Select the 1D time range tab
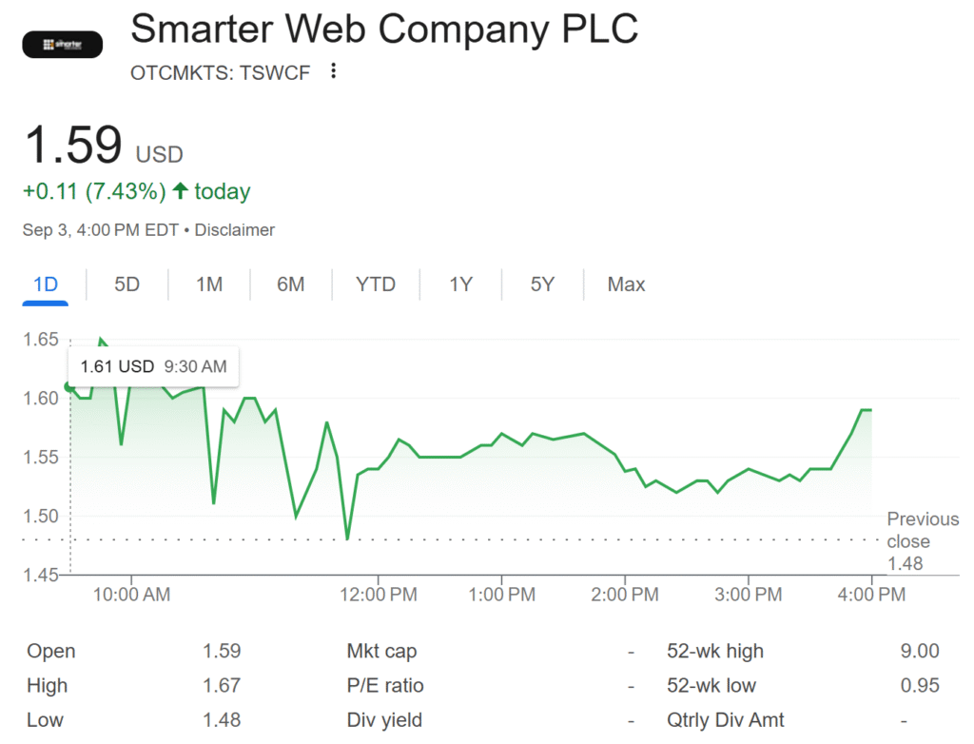This screenshot has height=744, width=974. [46, 284]
